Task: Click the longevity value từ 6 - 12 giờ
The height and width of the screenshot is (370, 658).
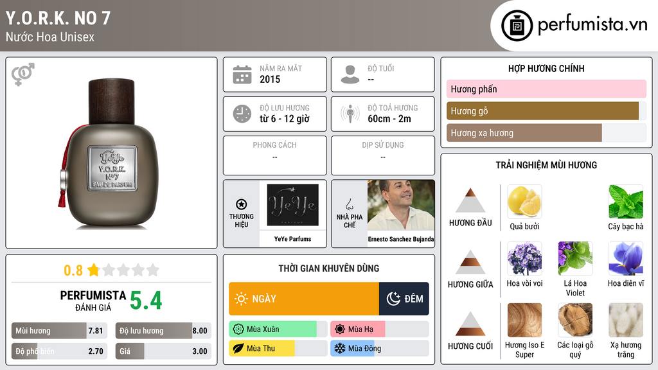Action: 285,119
